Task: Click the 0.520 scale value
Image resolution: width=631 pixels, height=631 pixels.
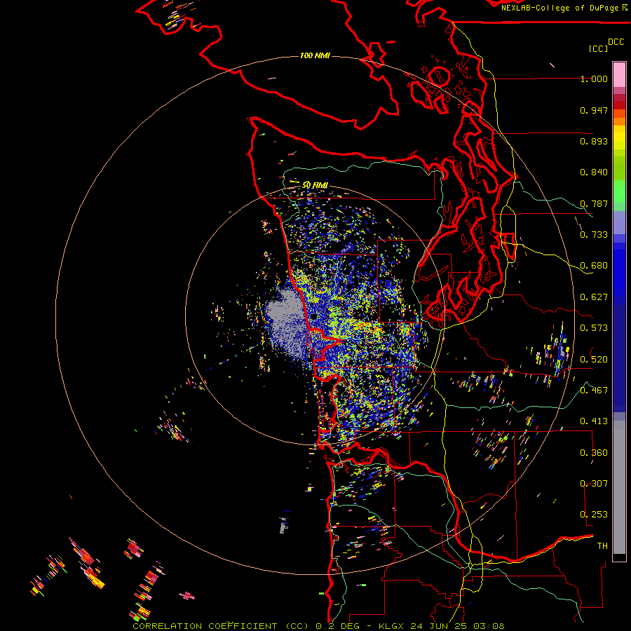Action: pyautogui.click(x=594, y=359)
